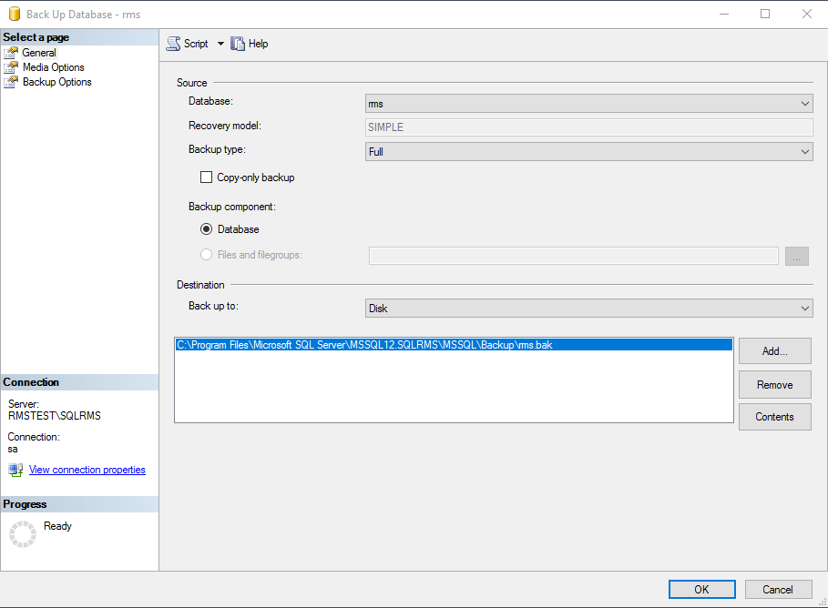
Task: Open the Media Options page
Action: point(54,67)
